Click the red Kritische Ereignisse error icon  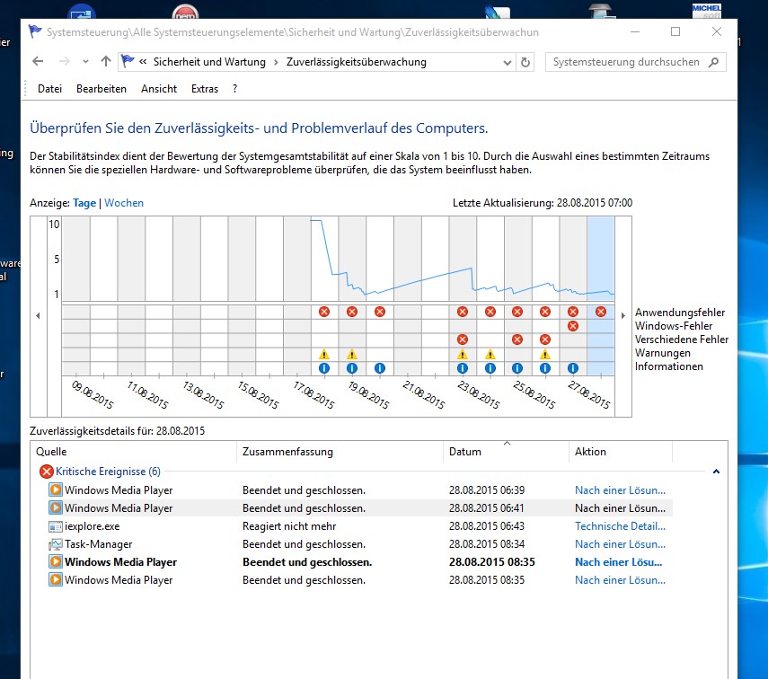point(47,472)
